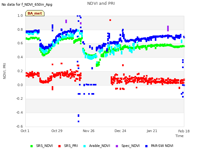Click the blue PAR-SW NDVI legend swatch
This screenshot has width=203, height=152.
tap(147, 146)
